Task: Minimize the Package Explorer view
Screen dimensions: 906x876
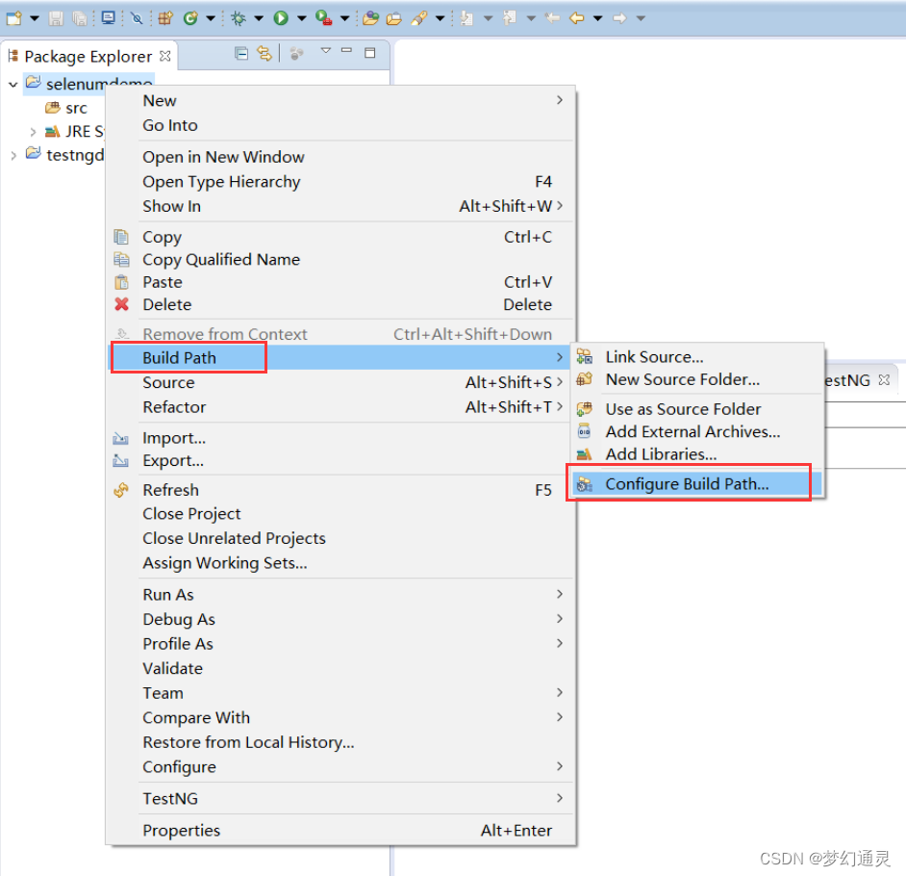Action: (x=346, y=51)
